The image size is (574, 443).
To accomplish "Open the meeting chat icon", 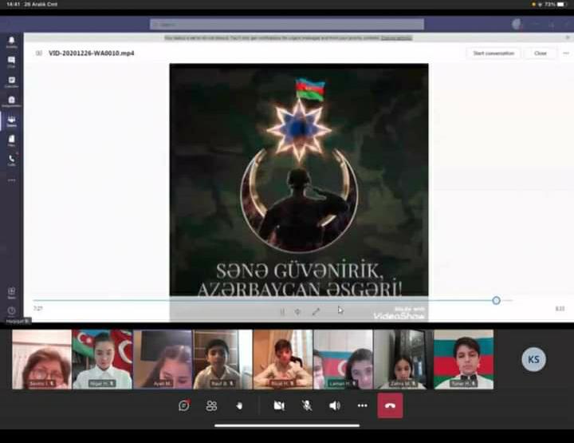I will (x=184, y=405).
